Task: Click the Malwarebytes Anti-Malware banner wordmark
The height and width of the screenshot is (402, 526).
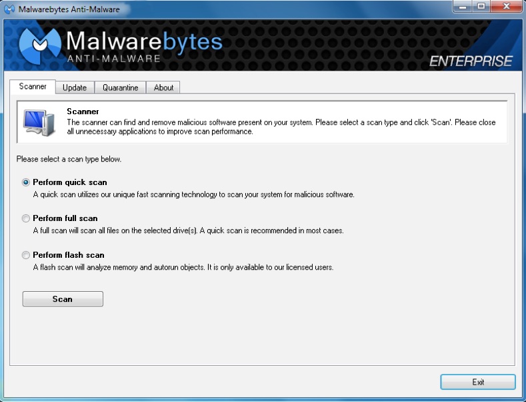Action: click(x=144, y=47)
